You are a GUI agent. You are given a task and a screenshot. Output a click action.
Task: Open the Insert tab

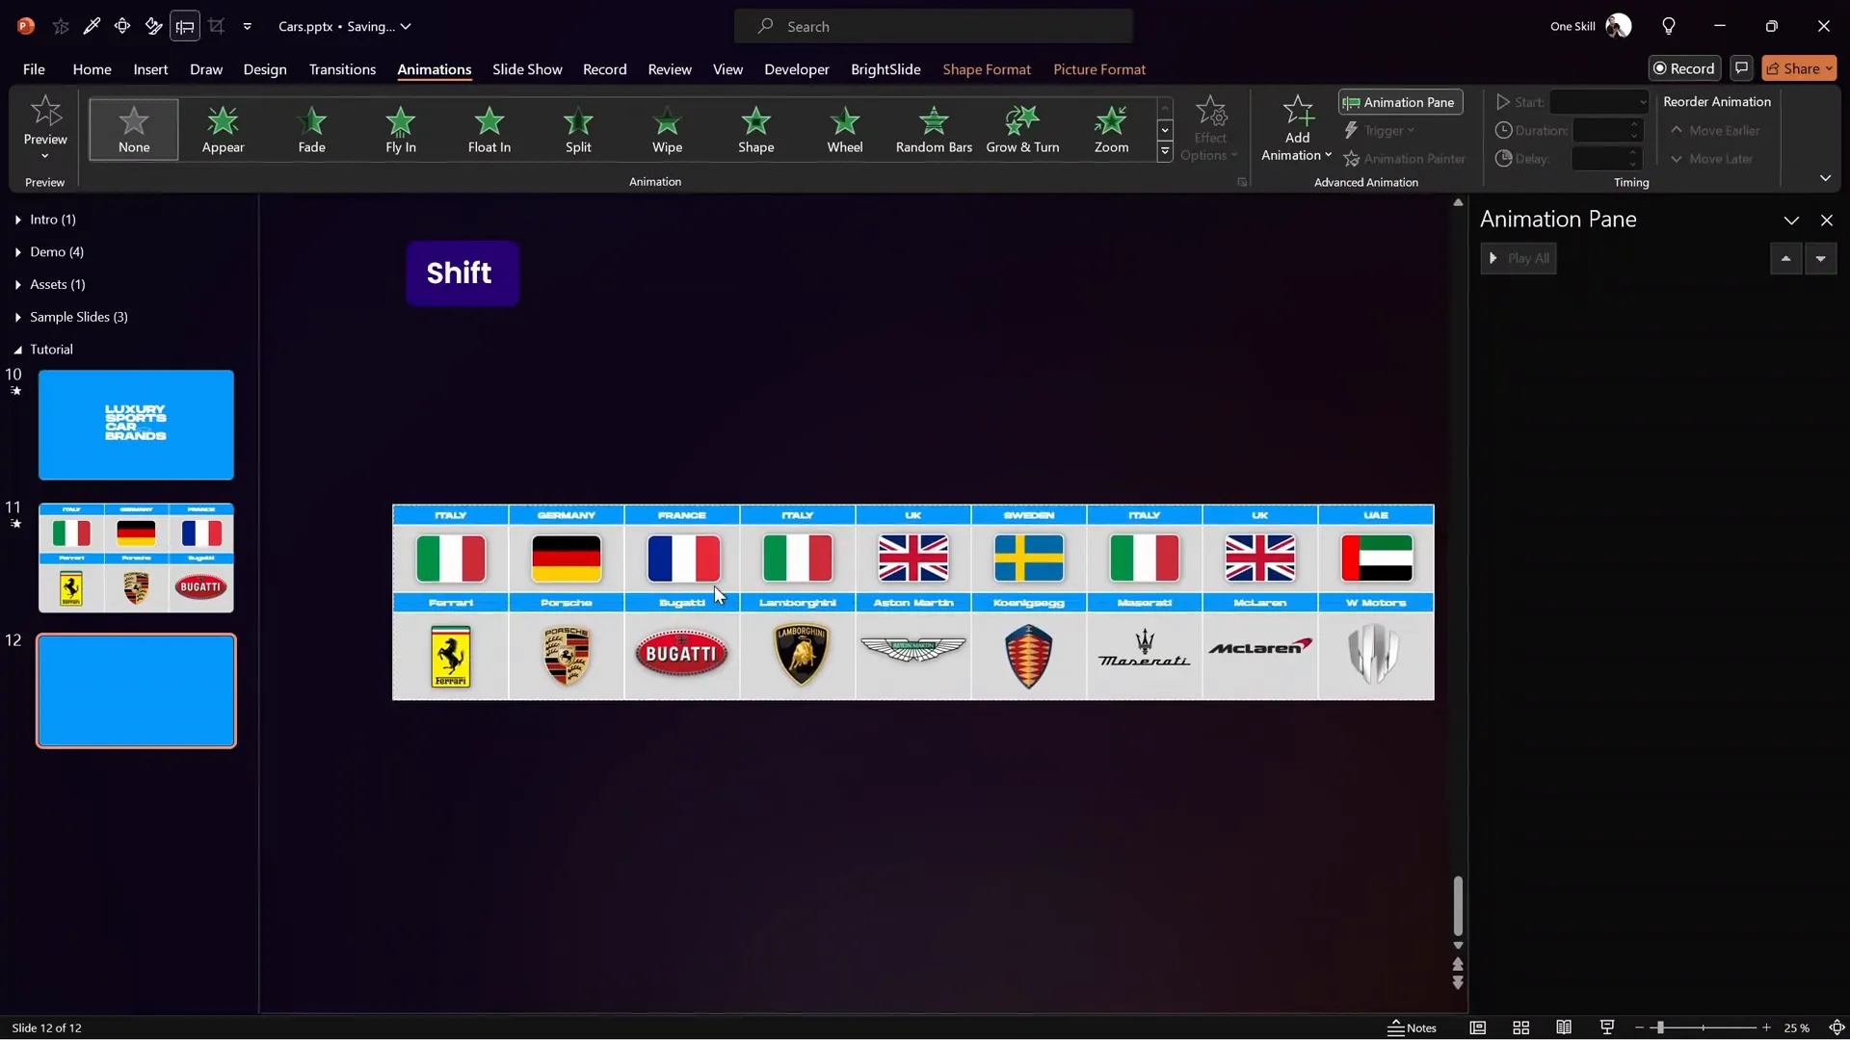click(x=150, y=69)
